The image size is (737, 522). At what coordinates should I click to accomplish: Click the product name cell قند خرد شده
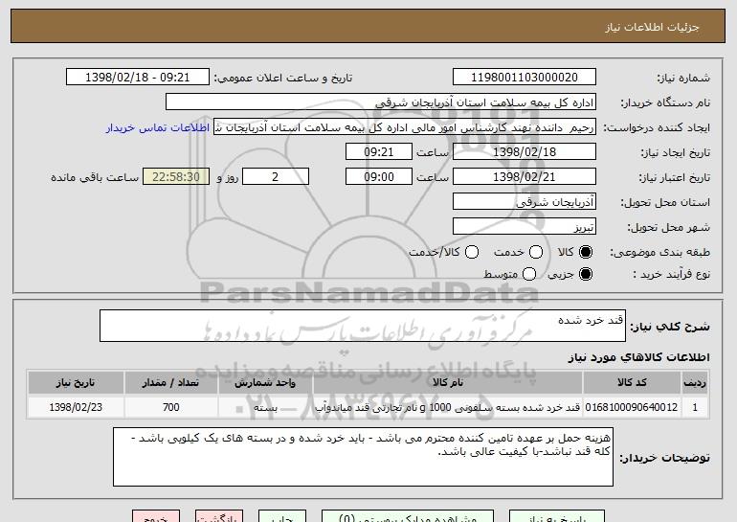448,407
